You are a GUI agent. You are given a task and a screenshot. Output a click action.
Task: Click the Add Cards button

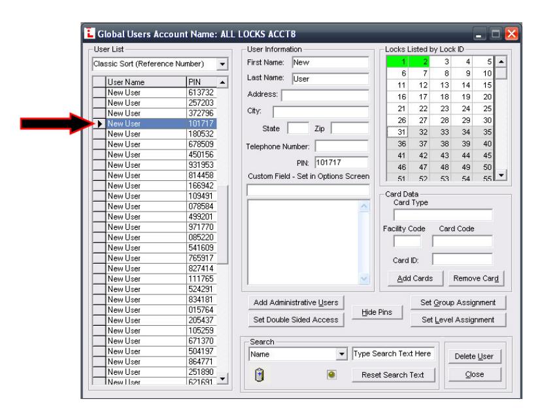click(x=415, y=279)
